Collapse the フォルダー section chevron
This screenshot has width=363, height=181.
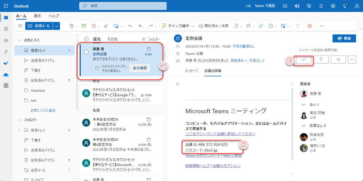pos(19,120)
